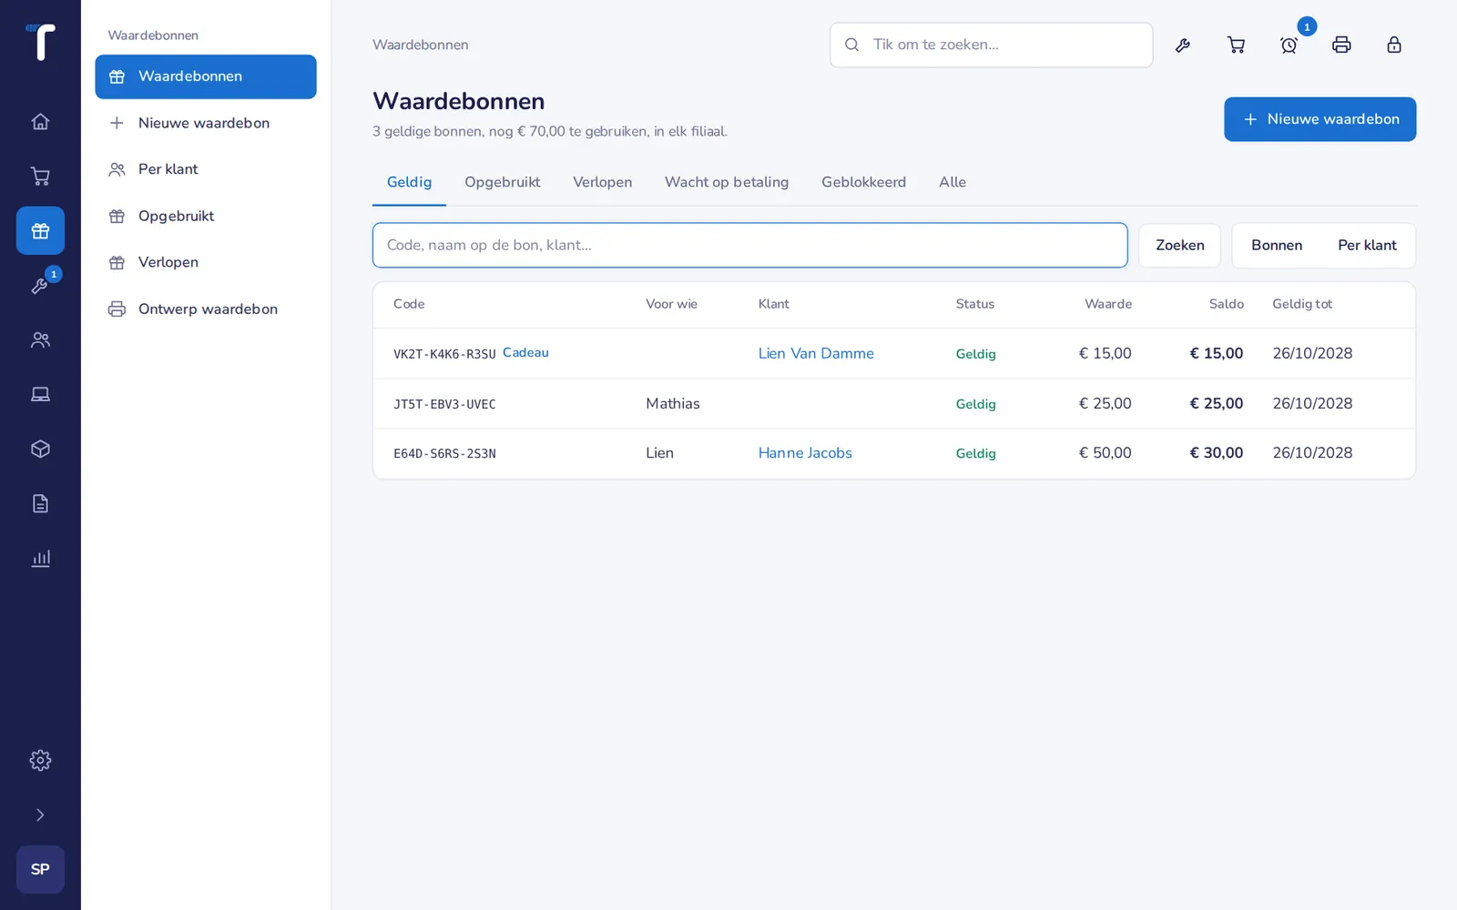Click the lock icon in top bar
Image resolution: width=1457 pixels, height=910 pixels.
(x=1394, y=45)
